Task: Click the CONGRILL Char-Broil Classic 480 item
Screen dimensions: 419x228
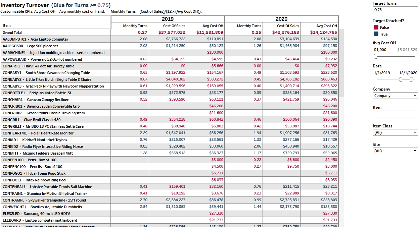Action: (32, 120)
